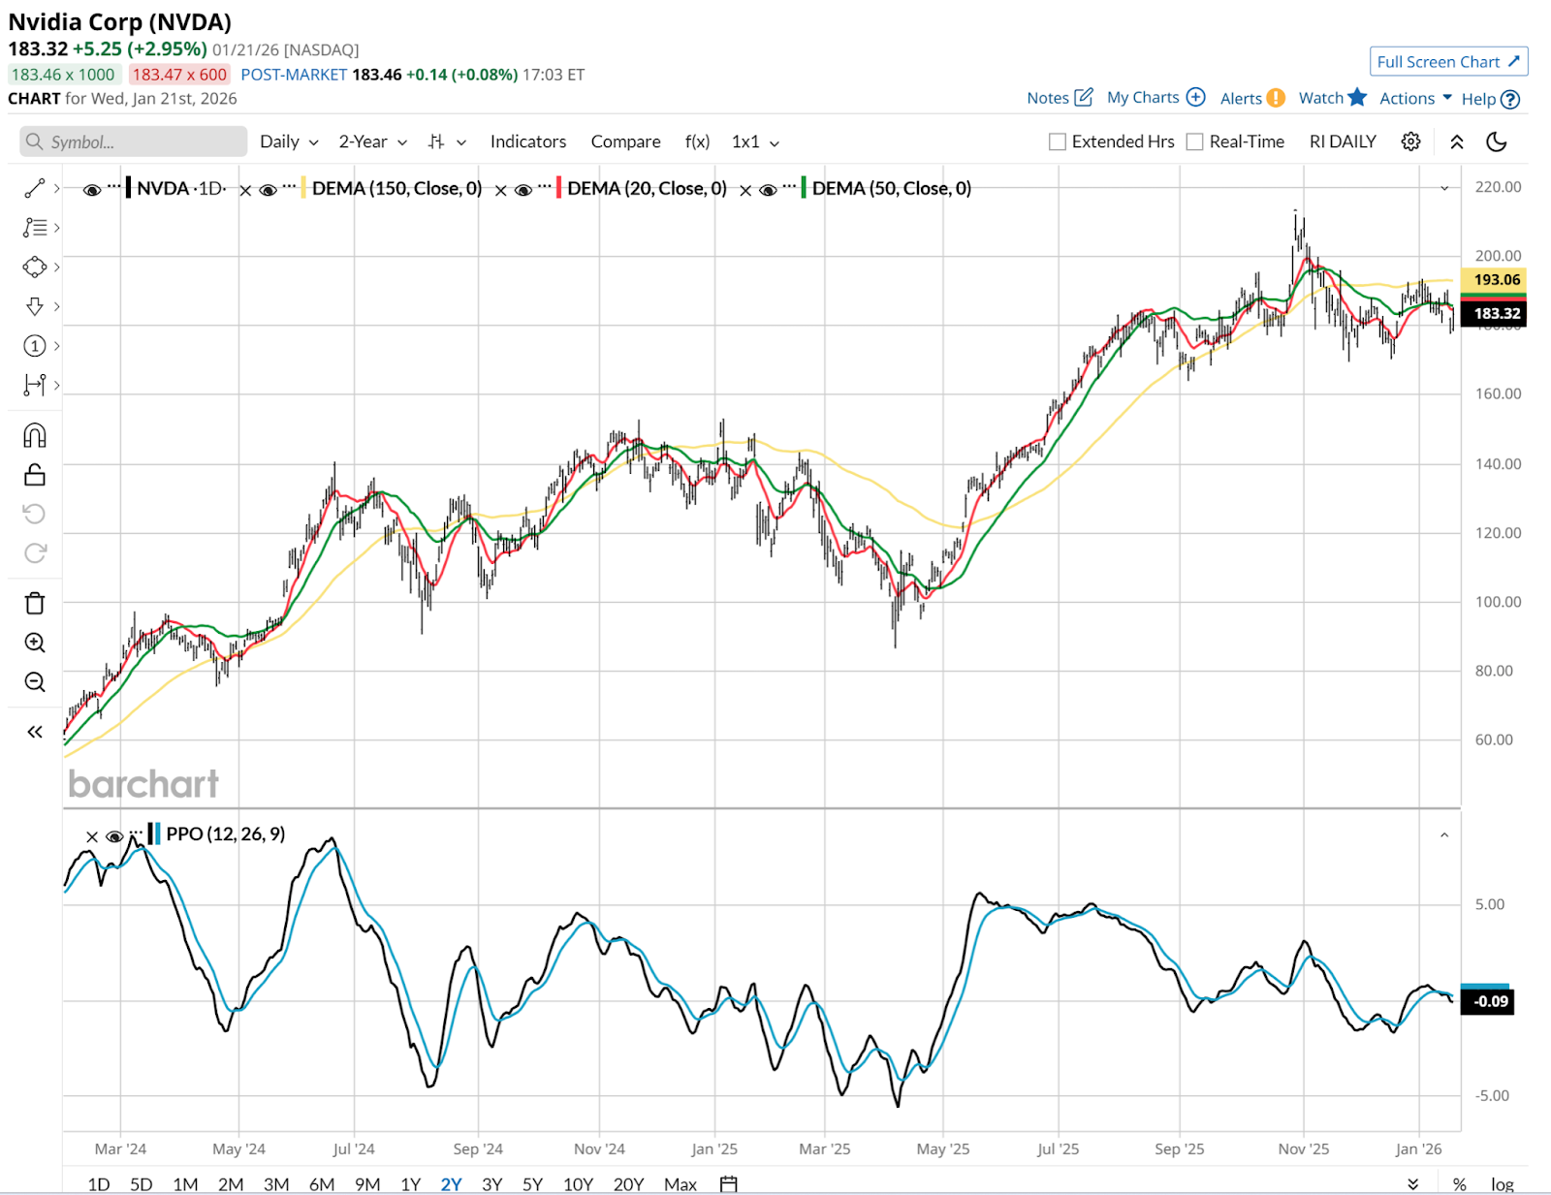
Task: Hide the DEMA 150 indicator via eye icon
Action: [x=269, y=189]
